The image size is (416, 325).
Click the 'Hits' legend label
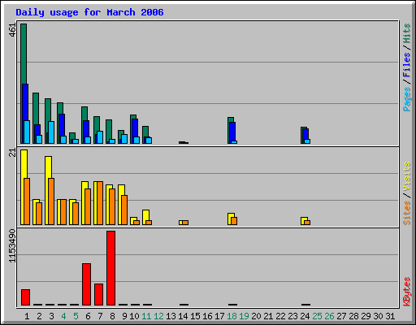[407, 33]
